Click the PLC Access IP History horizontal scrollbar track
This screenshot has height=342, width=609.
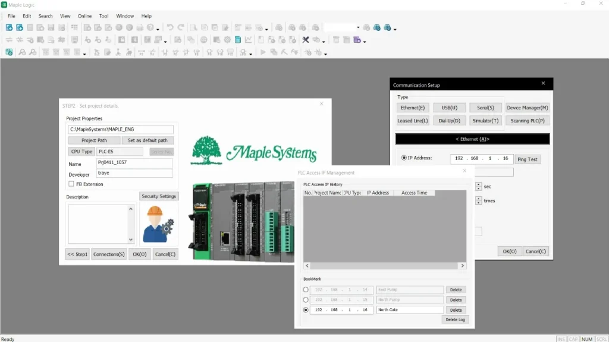[385, 266]
